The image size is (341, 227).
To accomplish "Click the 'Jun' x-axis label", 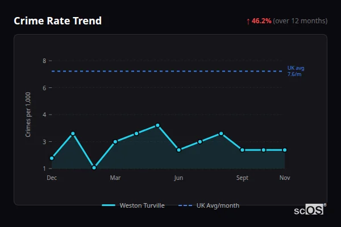I will click(178, 178).
